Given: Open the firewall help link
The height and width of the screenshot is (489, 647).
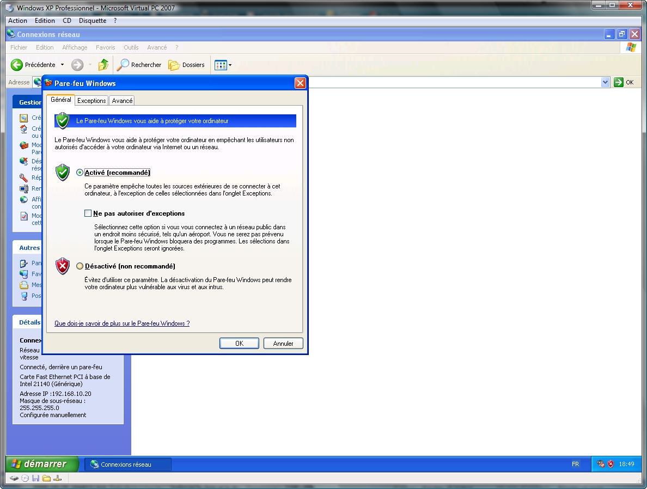Looking at the screenshot, I should click(122, 323).
